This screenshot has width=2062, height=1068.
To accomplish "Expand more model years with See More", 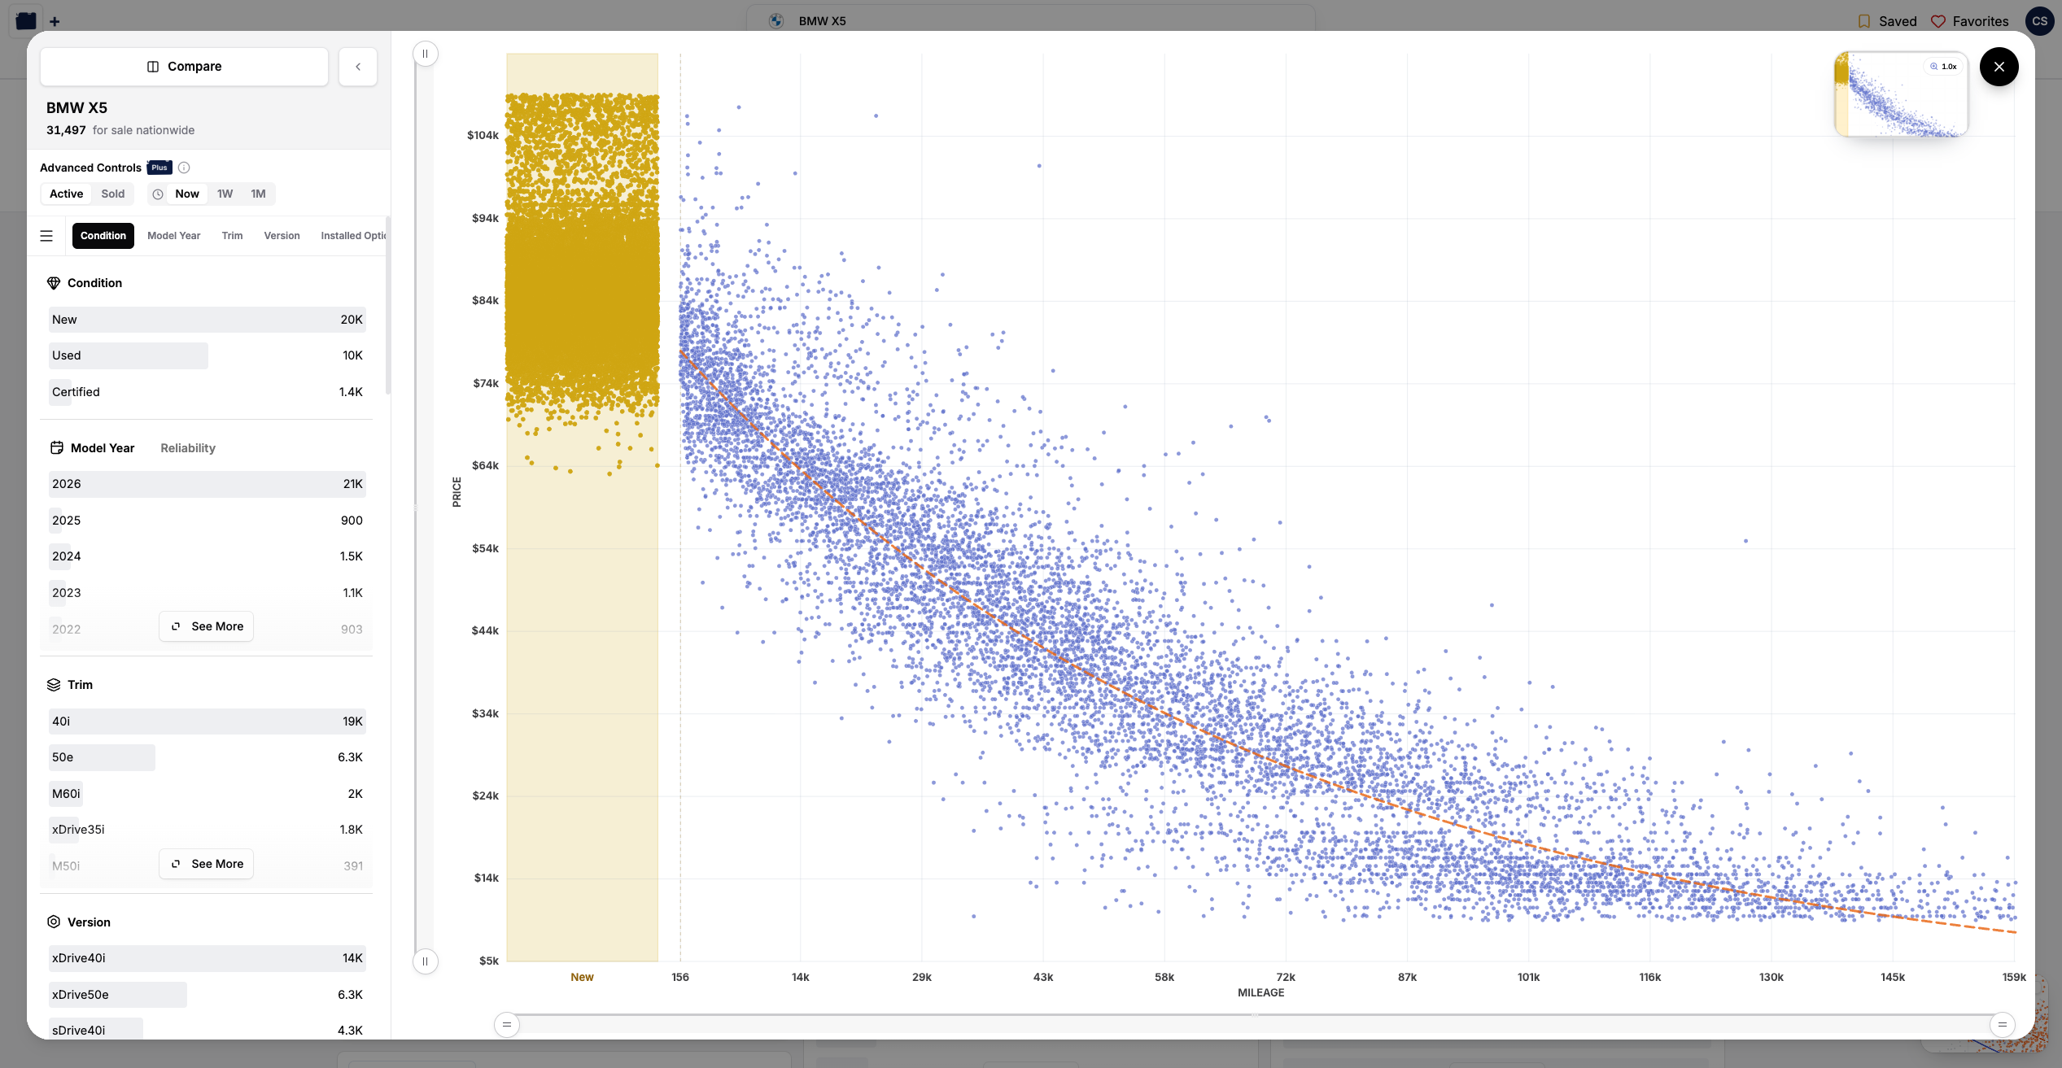I will 207,626.
